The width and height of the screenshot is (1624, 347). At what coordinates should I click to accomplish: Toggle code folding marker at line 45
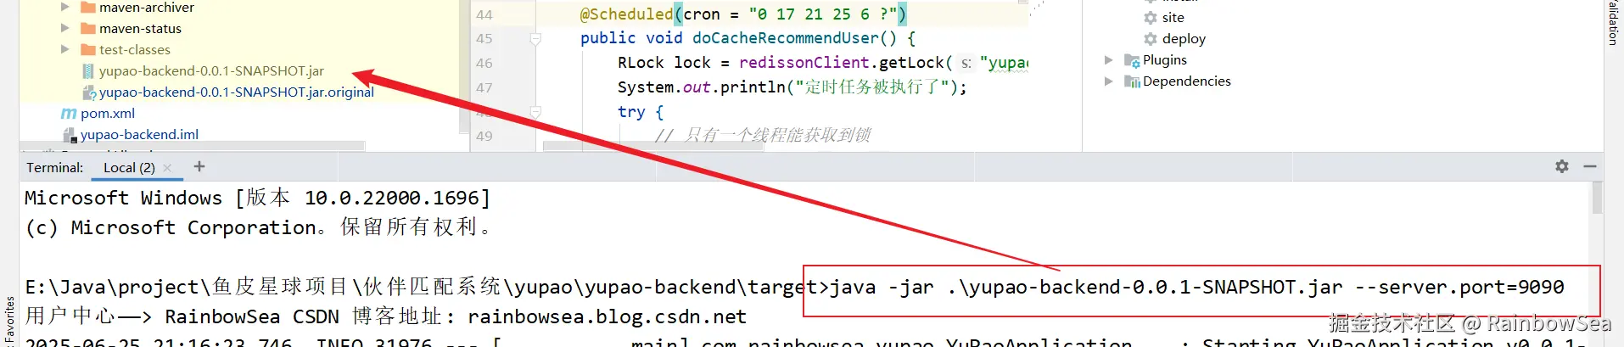click(535, 38)
